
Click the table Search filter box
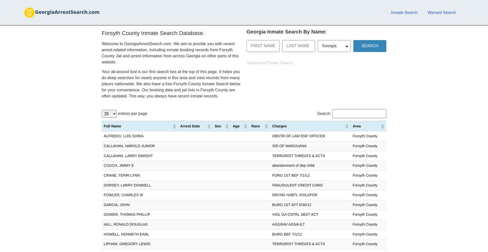click(x=359, y=114)
